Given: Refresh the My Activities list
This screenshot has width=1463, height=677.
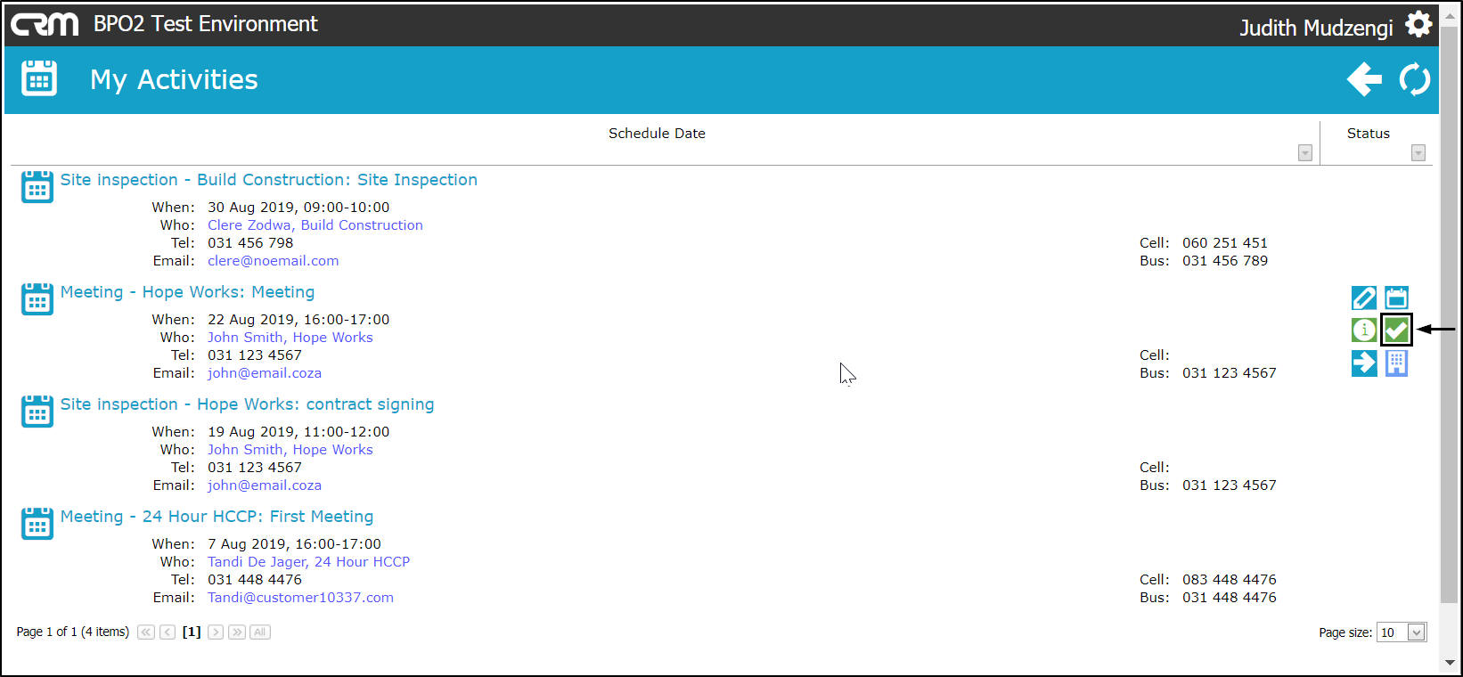Looking at the screenshot, I should [x=1414, y=79].
